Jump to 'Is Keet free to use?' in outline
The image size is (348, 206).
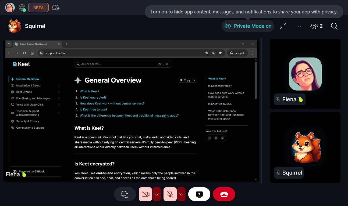pos(220,104)
